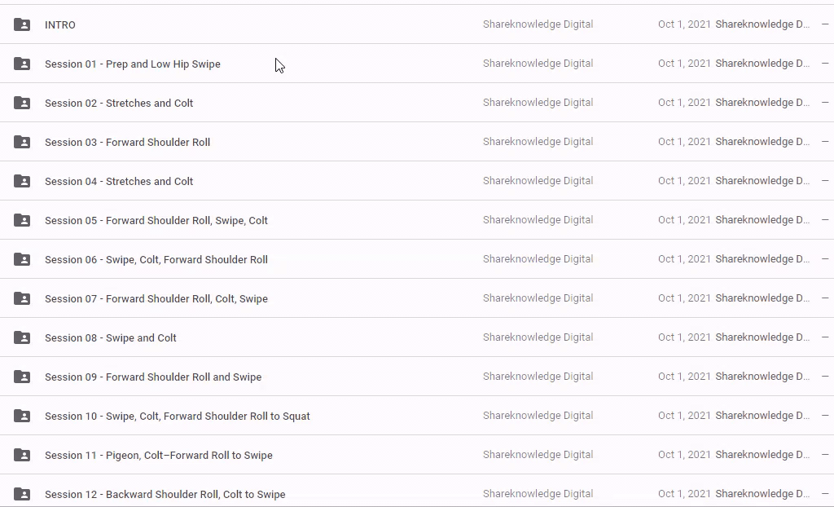
Task: Click owner Shareknowledge Digital on Session 07 row
Action: coord(538,298)
